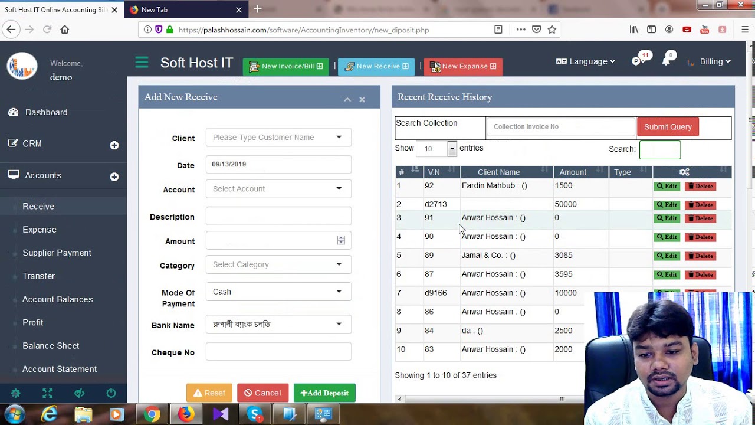Open Expense in sidebar menu
The image size is (755, 425).
click(x=40, y=230)
